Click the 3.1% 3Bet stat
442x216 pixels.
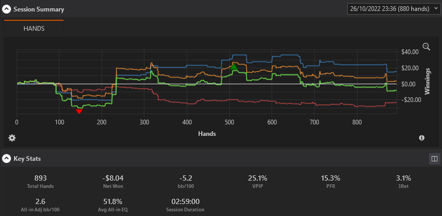click(x=403, y=182)
